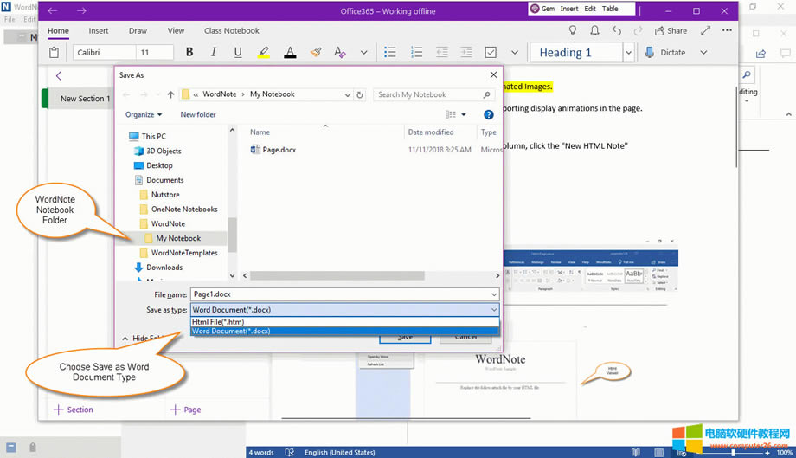Open the Heading 1 styles dropdown
Viewport: 796px width, 458px height.
(629, 53)
